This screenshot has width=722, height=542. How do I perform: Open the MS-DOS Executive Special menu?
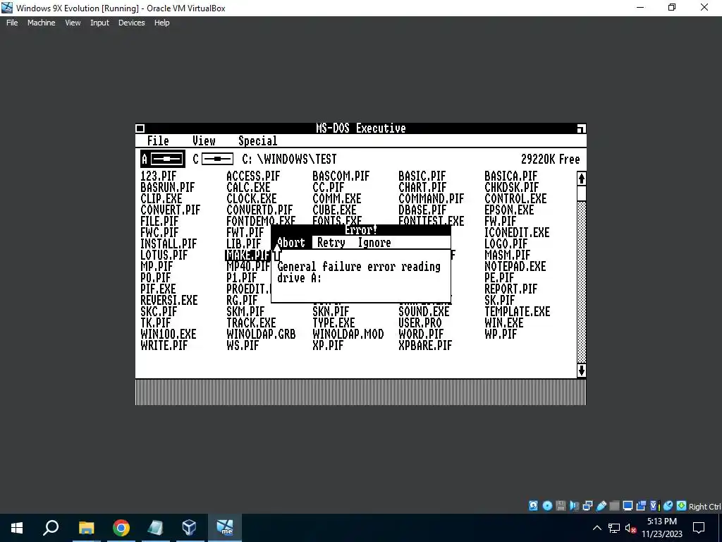coord(258,141)
